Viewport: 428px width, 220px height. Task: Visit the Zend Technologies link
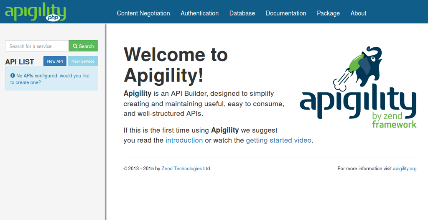(182, 169)
